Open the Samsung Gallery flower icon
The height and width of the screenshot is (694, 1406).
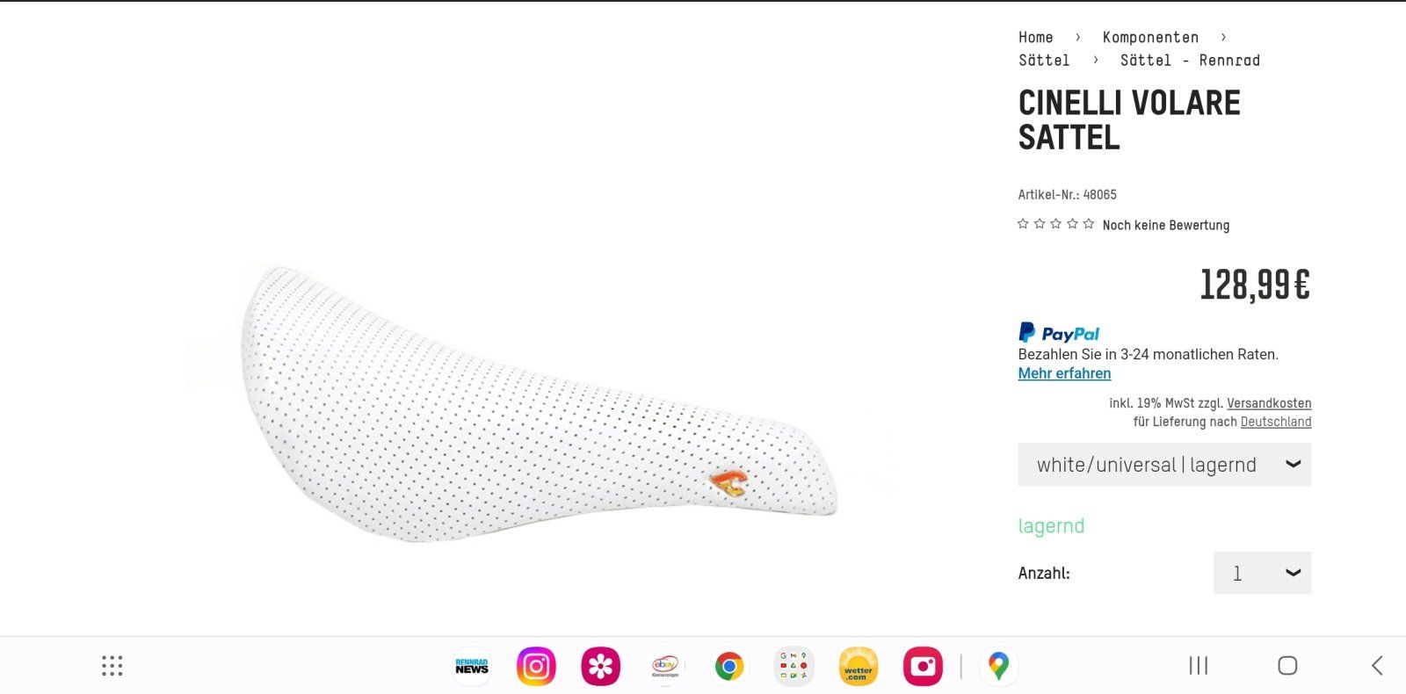tap(601, 667)
